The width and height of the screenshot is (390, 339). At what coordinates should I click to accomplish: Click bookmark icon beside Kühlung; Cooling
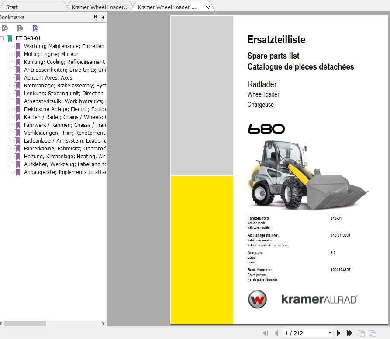point(18,62)
